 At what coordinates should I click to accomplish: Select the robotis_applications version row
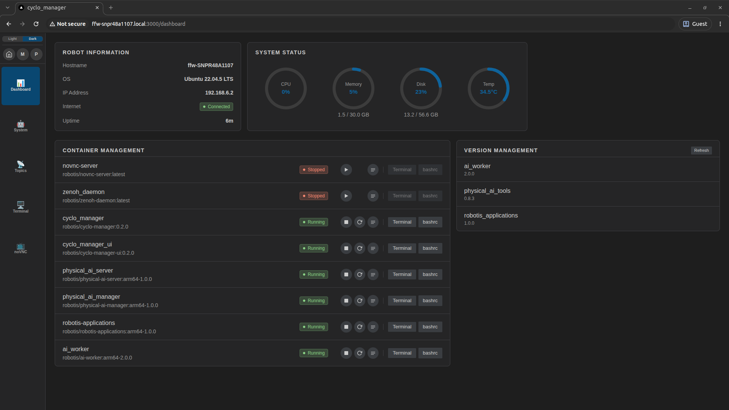pyautogui.click(x=588, y=219)
